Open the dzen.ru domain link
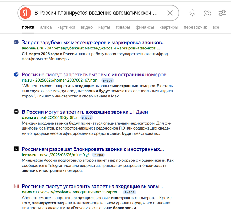 (29, 118)
